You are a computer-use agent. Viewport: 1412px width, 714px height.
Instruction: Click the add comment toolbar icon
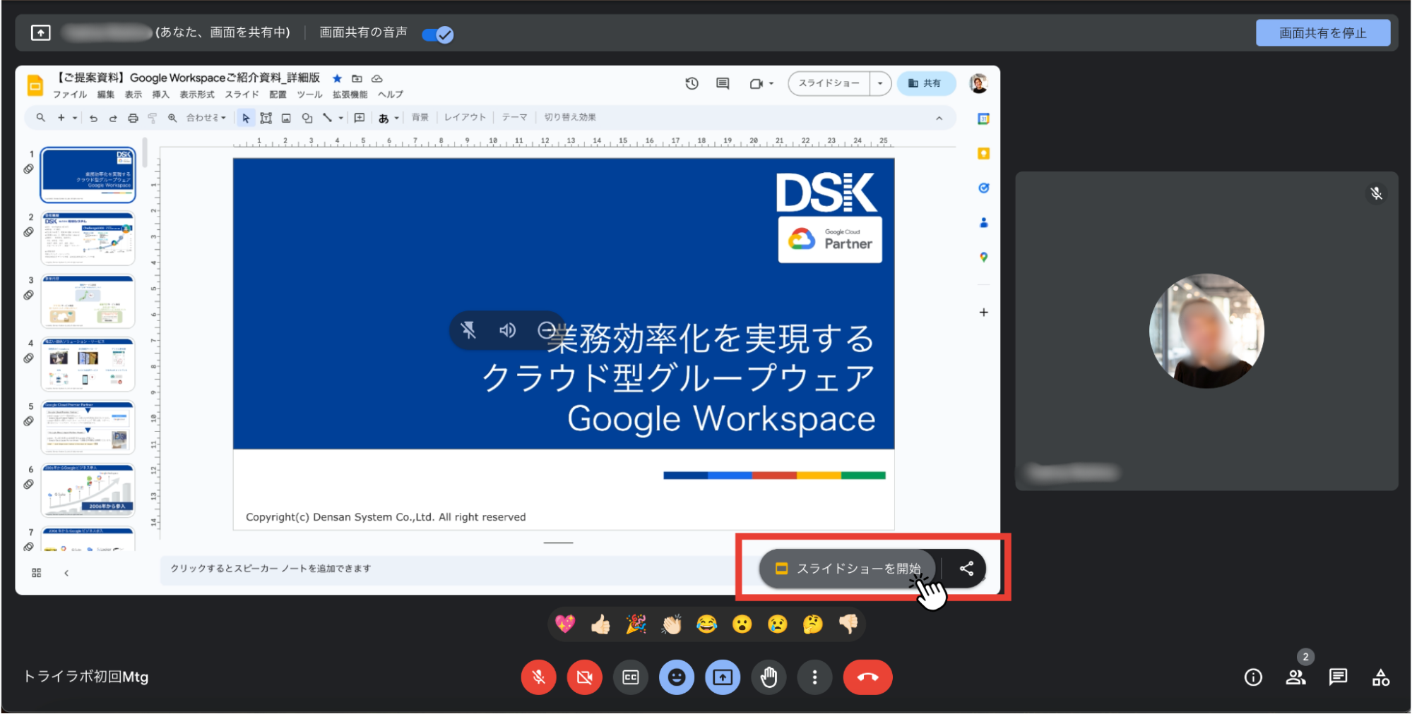coord(360,118)
